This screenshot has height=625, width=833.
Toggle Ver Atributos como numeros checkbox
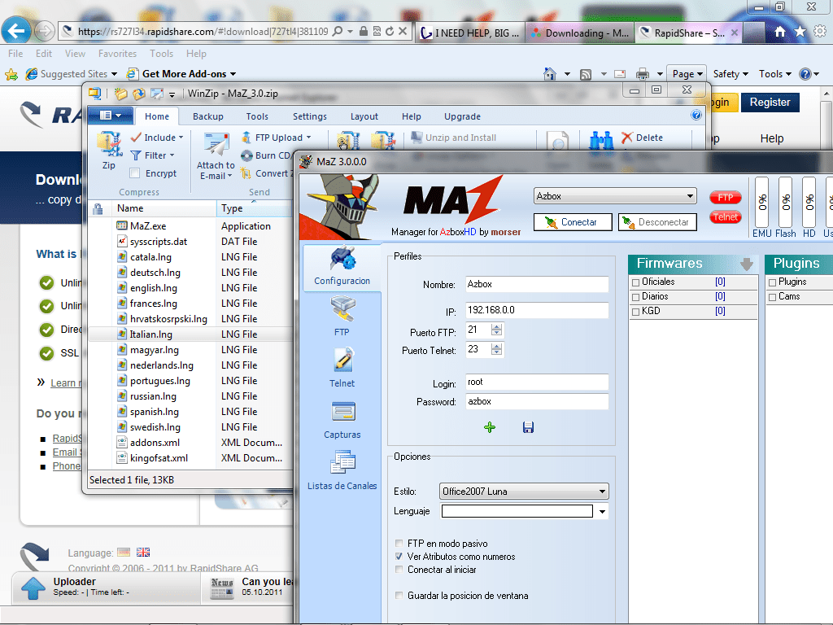pyautogui.click(x=399, y=557)
